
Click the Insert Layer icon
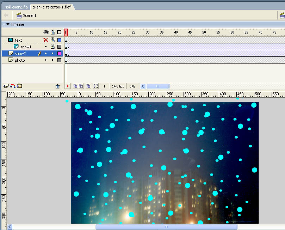pyautogui.click(x=6, y=86)
